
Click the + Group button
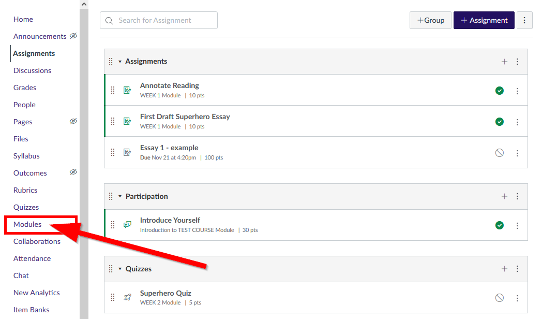430,20
